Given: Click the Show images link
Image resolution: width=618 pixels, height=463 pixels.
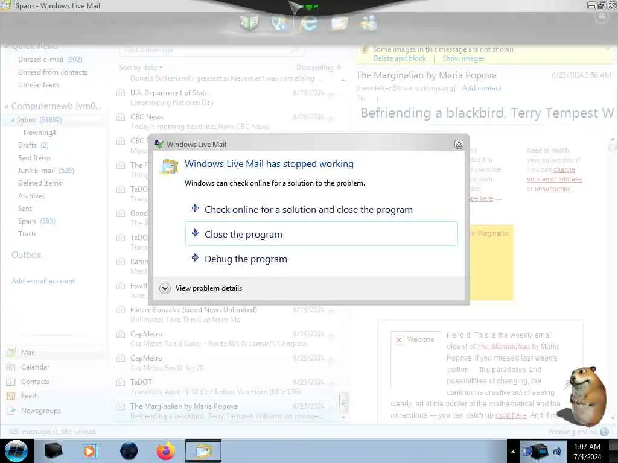Looking at the screenshot, I should click(463, 58).
